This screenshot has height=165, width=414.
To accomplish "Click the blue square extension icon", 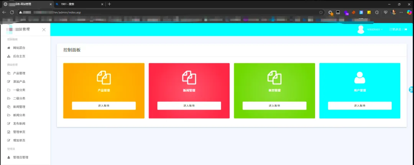I will click(361, 12).
